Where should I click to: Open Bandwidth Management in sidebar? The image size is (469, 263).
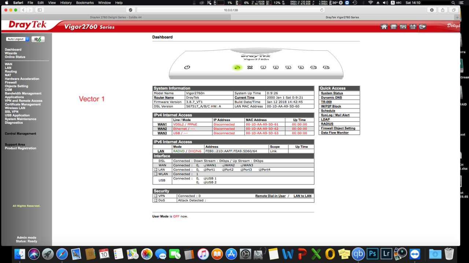coord(23,94)
